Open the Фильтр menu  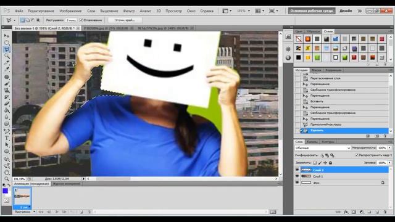129,11
